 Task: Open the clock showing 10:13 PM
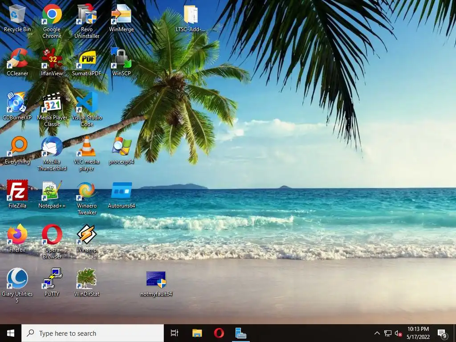[x=418, y=333]
